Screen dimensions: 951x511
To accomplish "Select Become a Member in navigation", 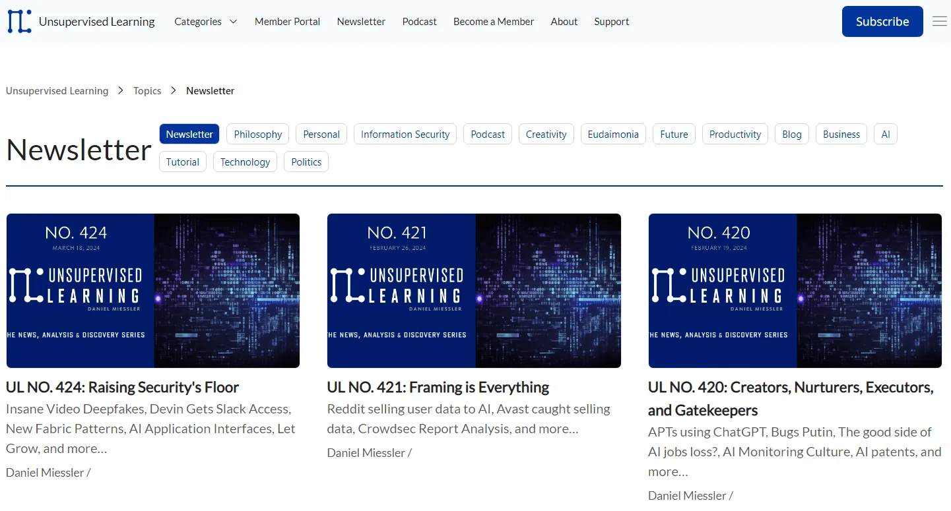I will [x=494, y=22].
